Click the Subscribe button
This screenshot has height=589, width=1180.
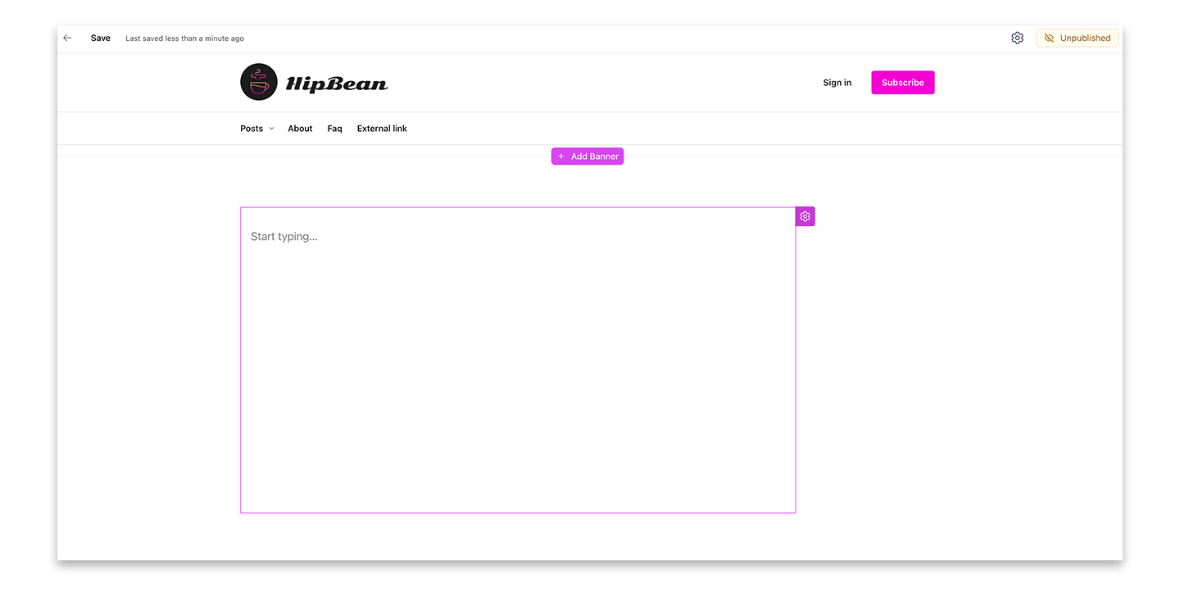click(902, 82)
